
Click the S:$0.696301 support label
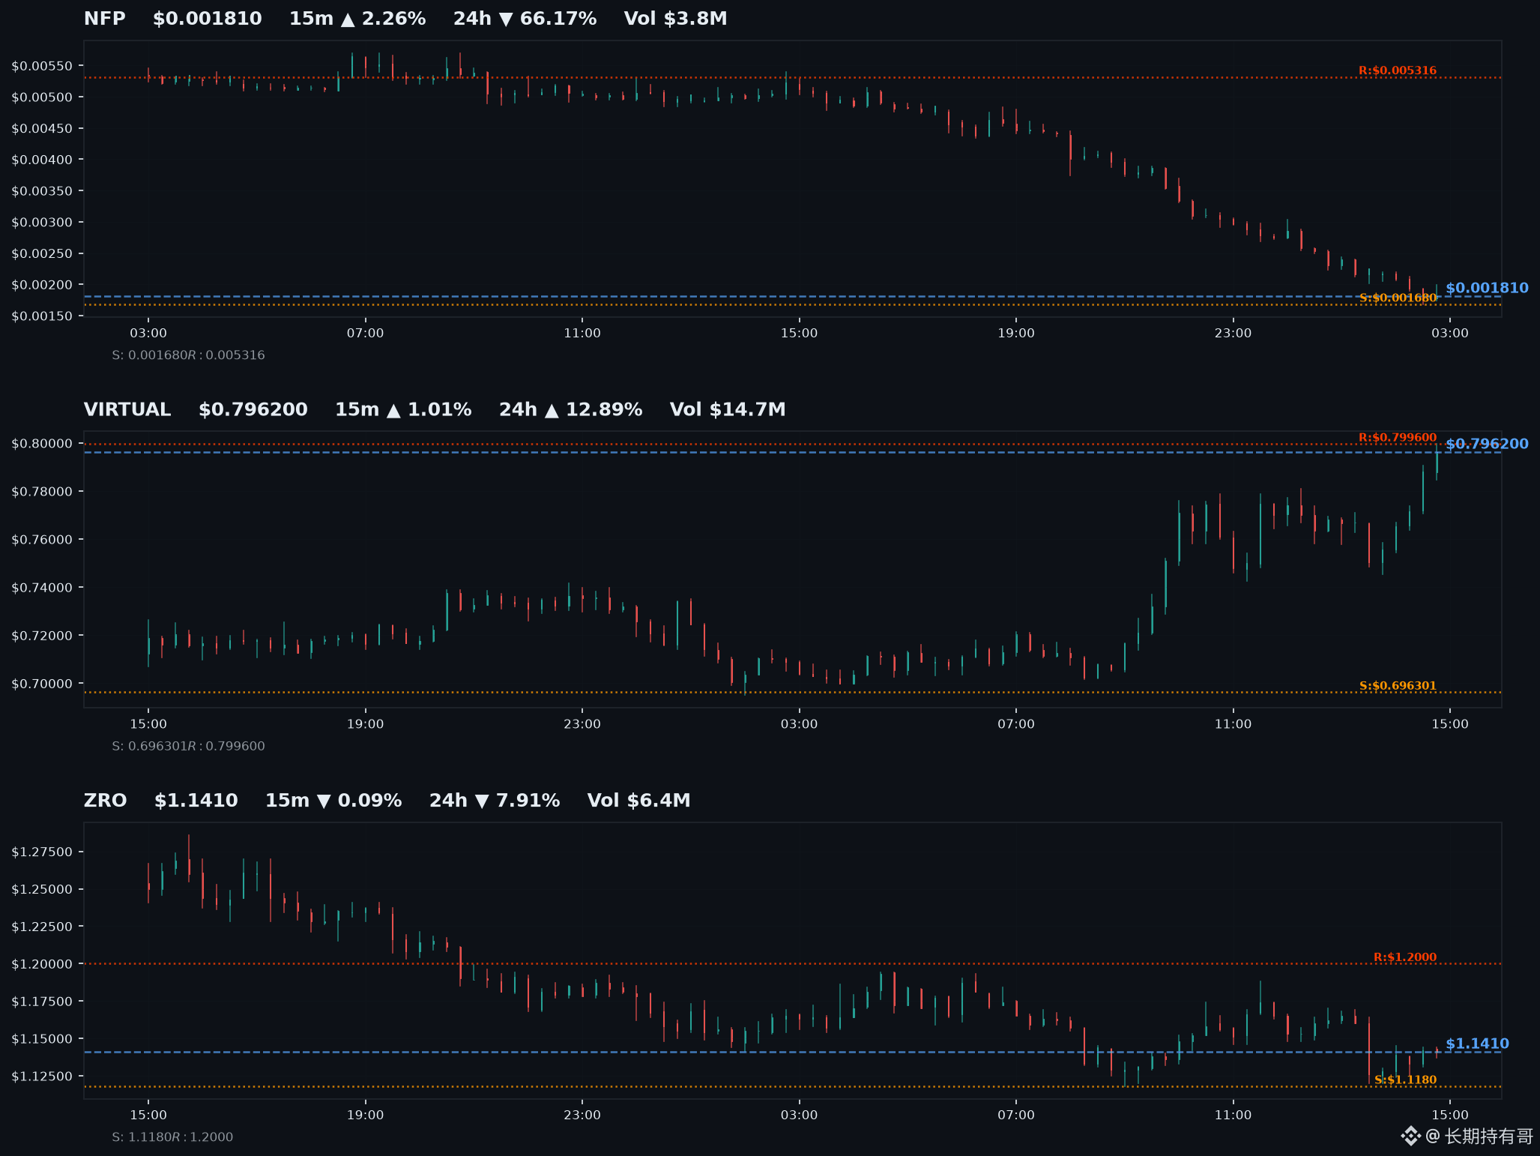[x=1398, y=686]
